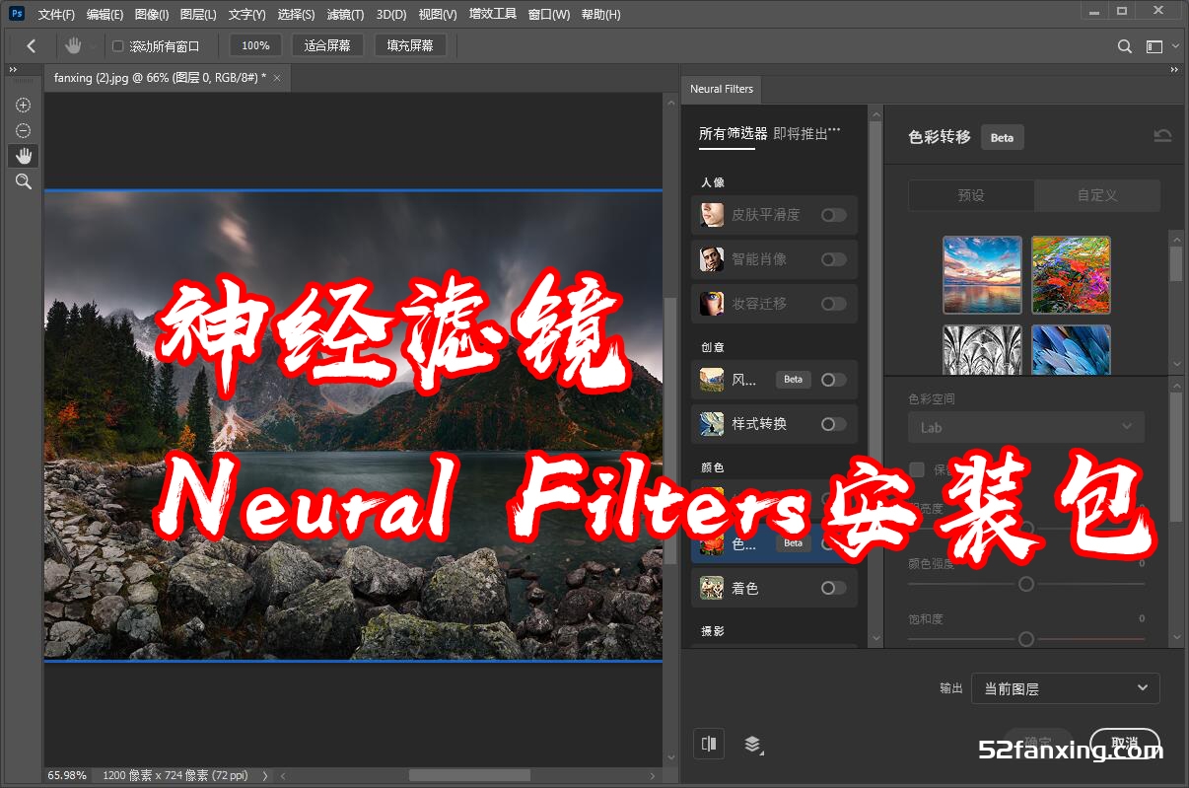
Task: Open the 图像(I) menu
Action: (152, 15)
